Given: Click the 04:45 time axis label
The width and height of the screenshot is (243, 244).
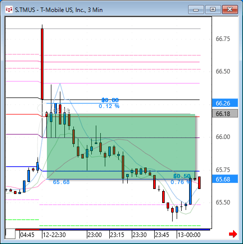Looking at the screenshot, I should tap(27, 235).
